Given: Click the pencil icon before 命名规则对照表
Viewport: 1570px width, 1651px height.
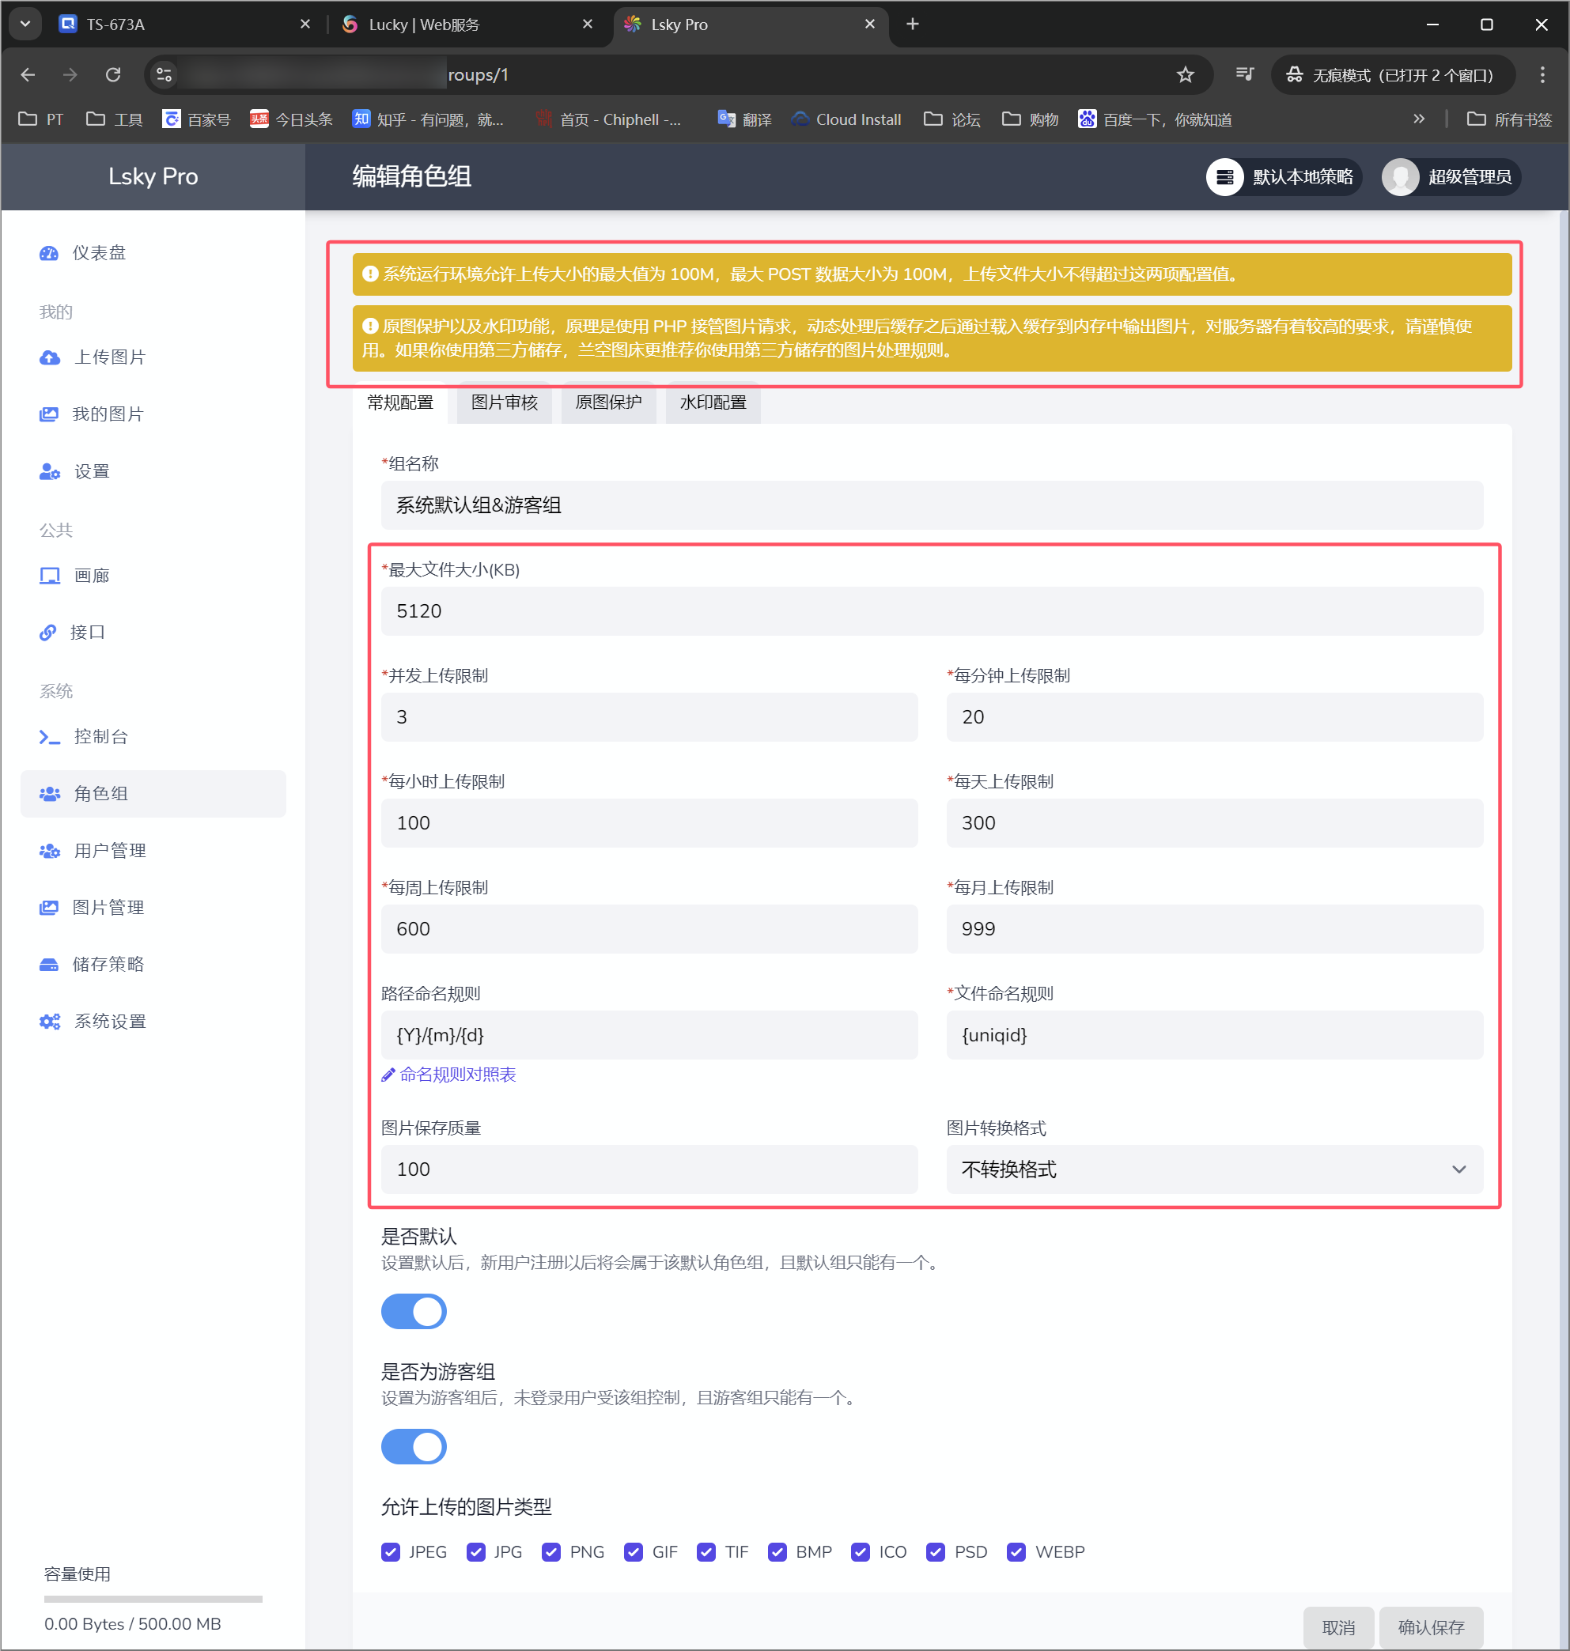Looking at the screenshot, I should tap(388, 1075).
